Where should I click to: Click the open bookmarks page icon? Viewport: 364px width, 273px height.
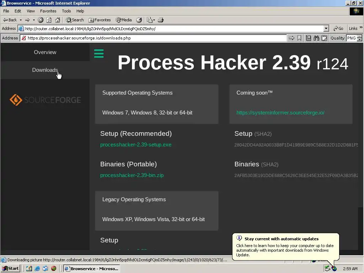coord(309,38)
